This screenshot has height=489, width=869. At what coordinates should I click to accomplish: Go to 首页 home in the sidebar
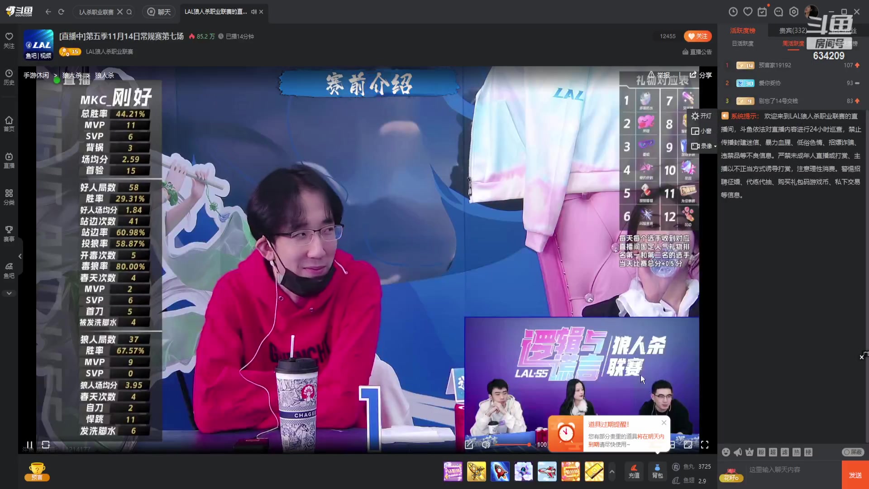9,123
